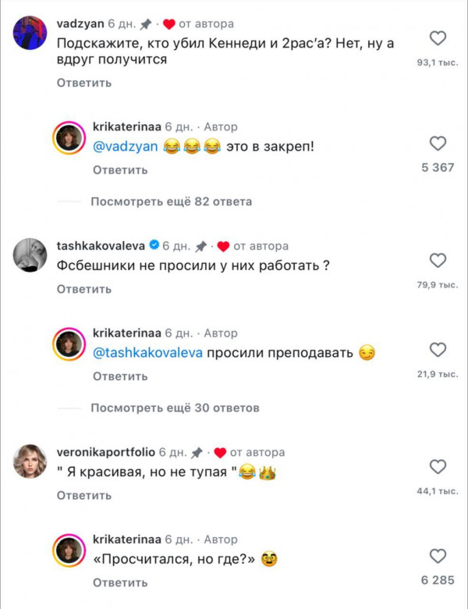
Task: Open vadzyan's profile avatar
Action: [30, 32]
